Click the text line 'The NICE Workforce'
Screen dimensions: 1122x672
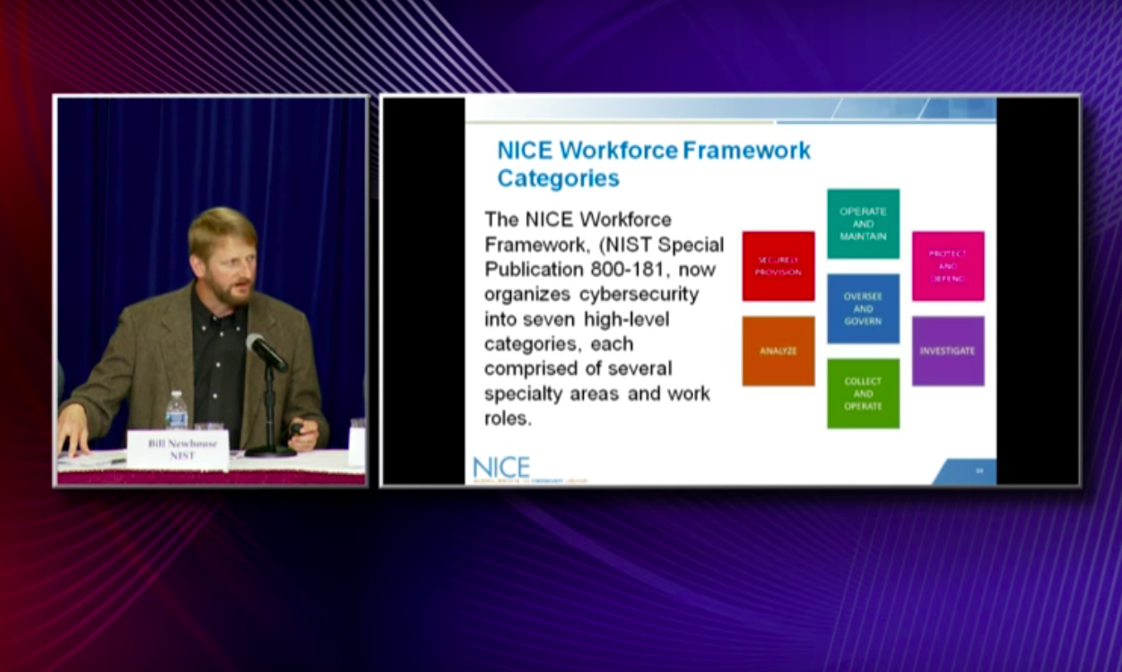pos(578,219)
